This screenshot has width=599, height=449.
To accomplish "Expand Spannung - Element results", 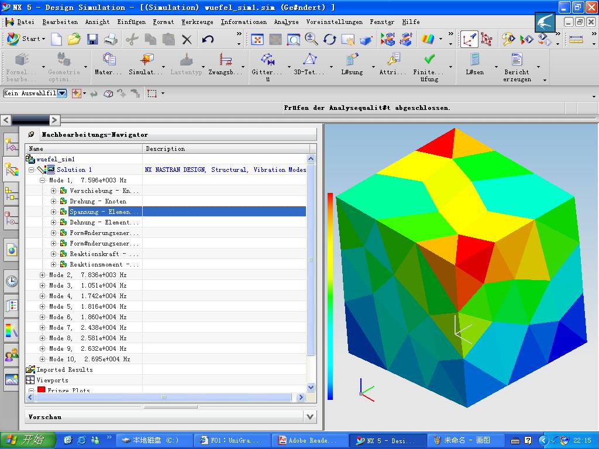I will [53, 212].
